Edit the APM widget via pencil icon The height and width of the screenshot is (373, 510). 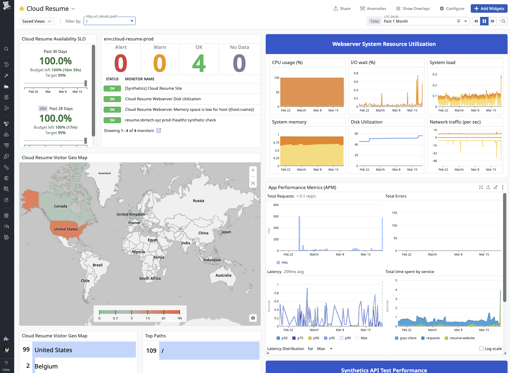coord(496,187)
